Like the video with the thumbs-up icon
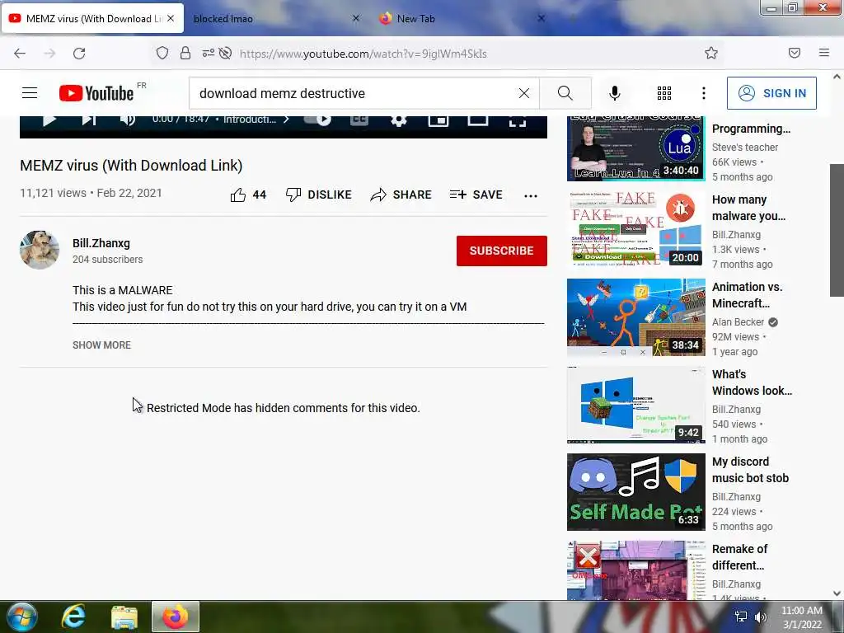 (238, 195)
